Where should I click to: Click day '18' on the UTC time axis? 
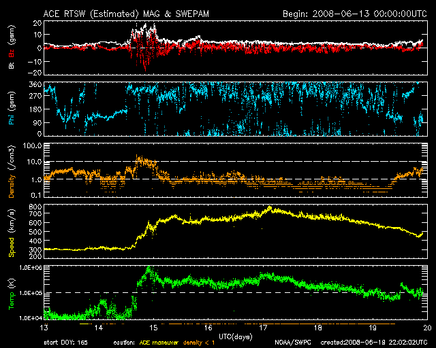click(318, 328)
